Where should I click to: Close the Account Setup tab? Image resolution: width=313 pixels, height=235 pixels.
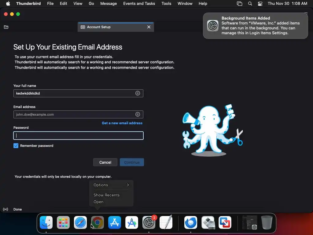click(x=149, y=27)
